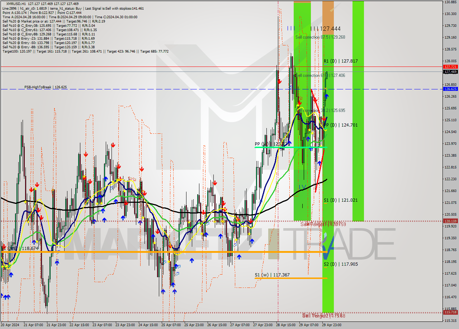Select the PP (D) | 124.701 pivot label
Screen dimensions: 459x329
(341, 125)
